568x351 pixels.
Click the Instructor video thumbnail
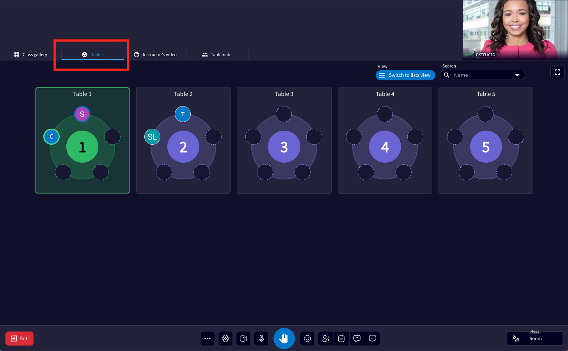tap(515, 30)
